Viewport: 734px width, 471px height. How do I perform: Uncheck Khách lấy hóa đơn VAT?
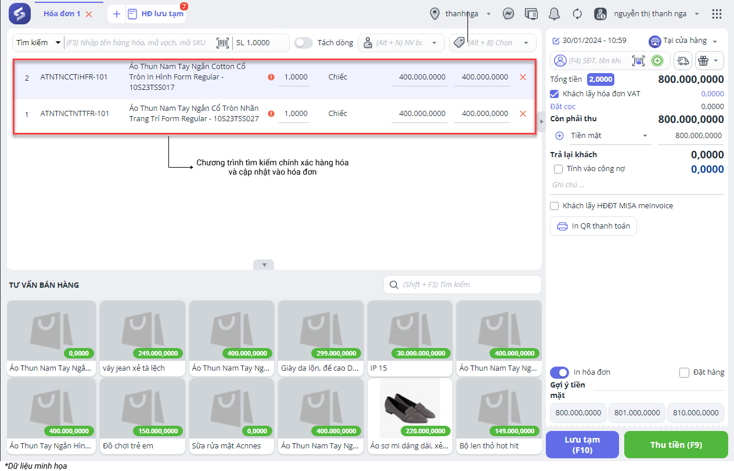click(x=555, y=93)
